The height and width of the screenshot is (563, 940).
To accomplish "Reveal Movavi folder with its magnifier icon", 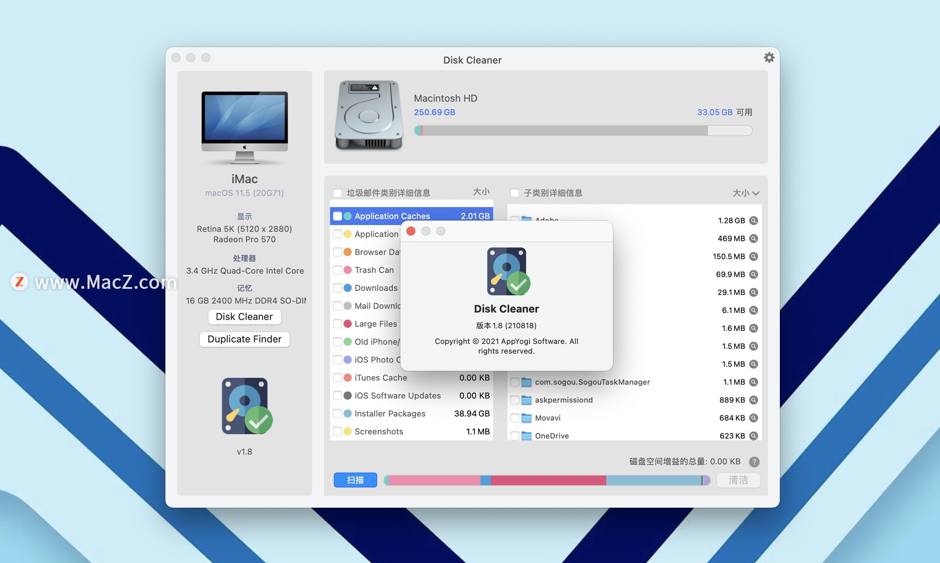I will [x=753, y=418].
